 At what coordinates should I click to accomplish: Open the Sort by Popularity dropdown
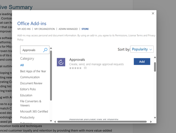pyautogui.click(x=142, y=49)
